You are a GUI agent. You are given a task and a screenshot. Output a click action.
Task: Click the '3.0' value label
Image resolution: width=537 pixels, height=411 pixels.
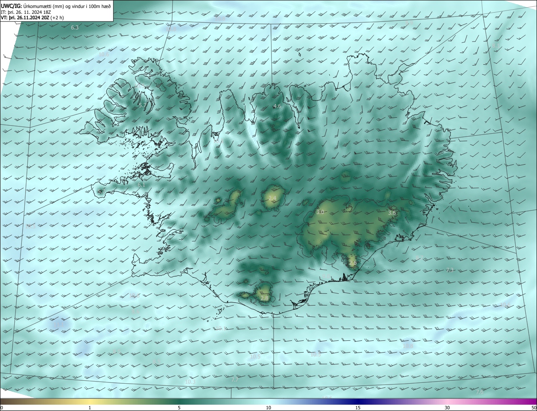[x=320, y=212]
